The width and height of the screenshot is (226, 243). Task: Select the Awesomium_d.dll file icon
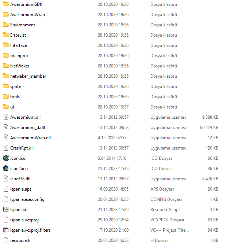tap(6, 128)
